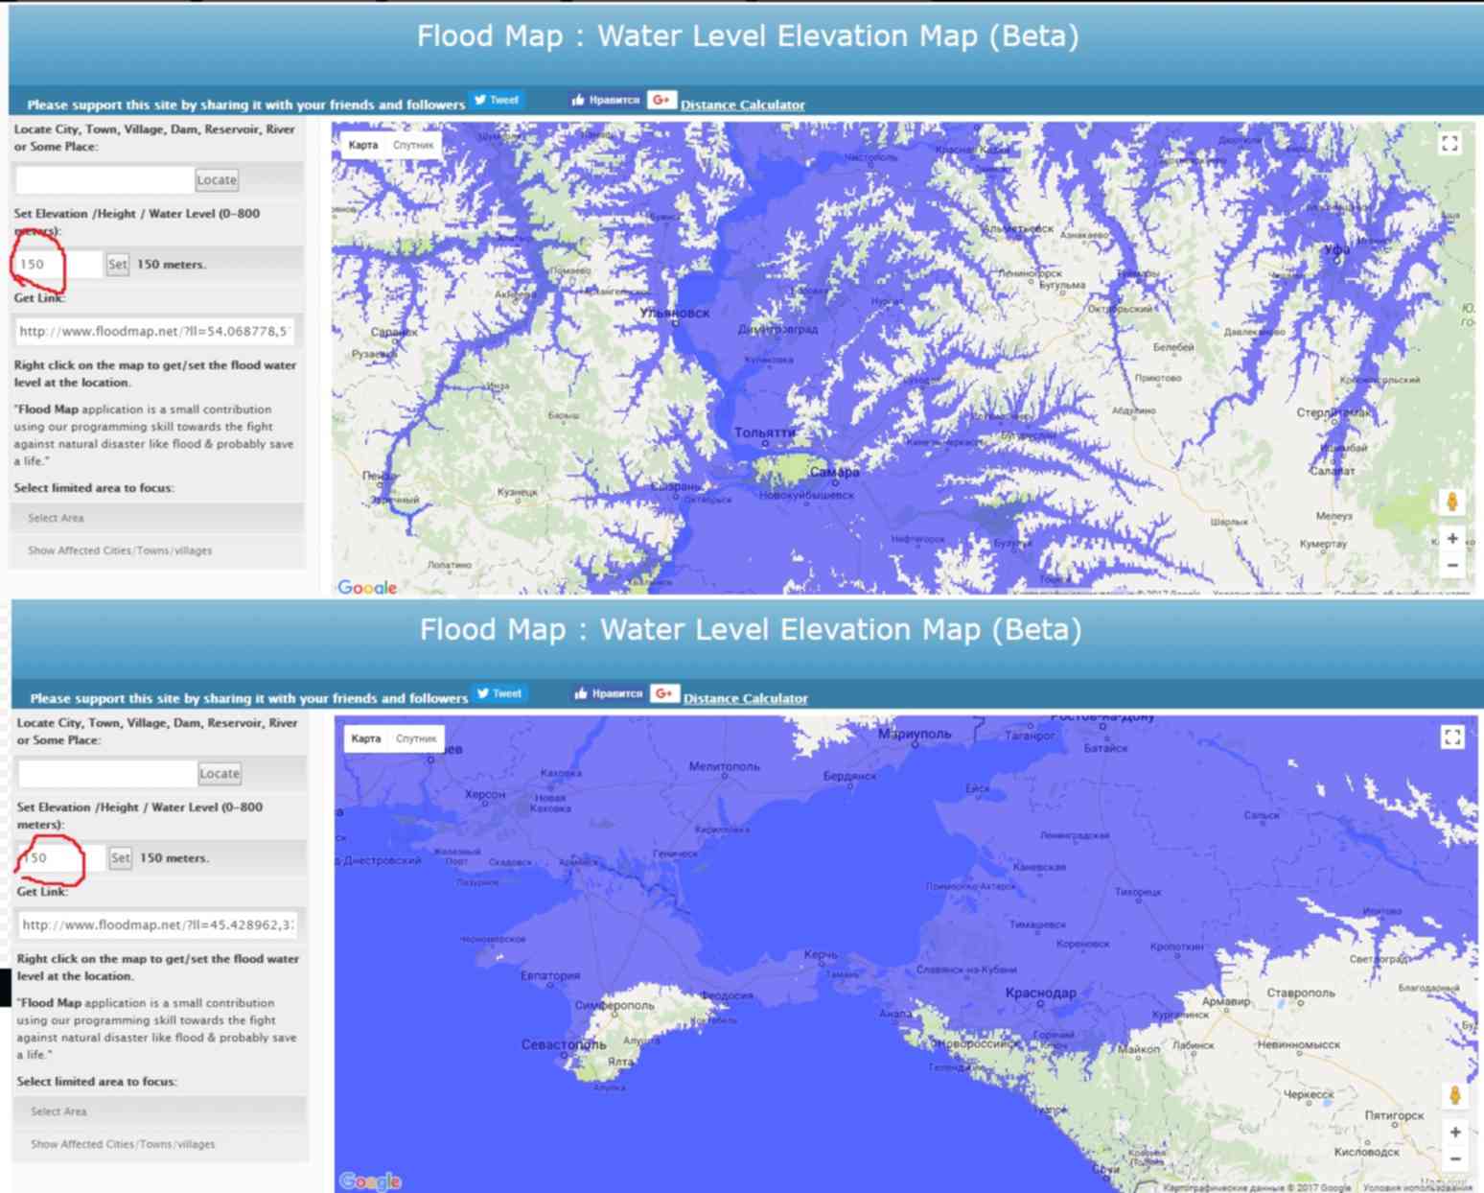Select the Карта tab on the upper map
The image size is (1484, 1193).
click(363, 145)
